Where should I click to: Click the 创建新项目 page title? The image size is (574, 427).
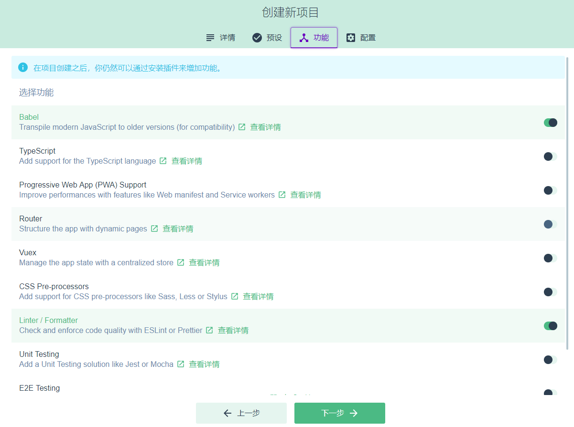(290, 12)
